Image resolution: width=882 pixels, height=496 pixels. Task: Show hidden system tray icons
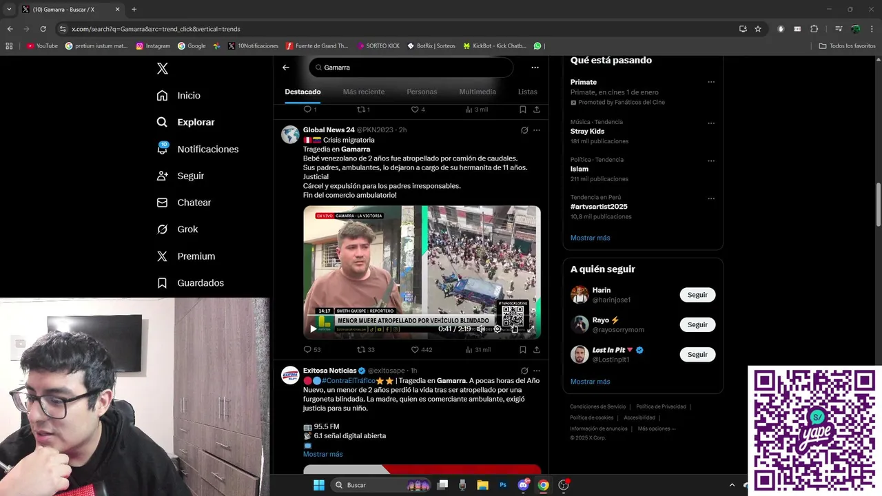732,485
